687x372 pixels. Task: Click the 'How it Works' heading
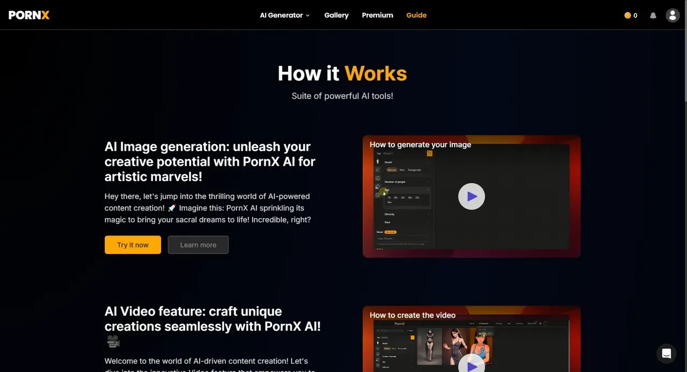click(x=342, y=73)
